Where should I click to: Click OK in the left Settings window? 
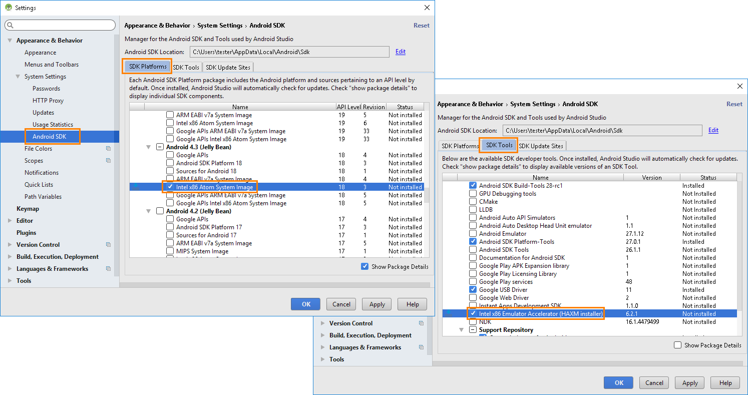306,304
